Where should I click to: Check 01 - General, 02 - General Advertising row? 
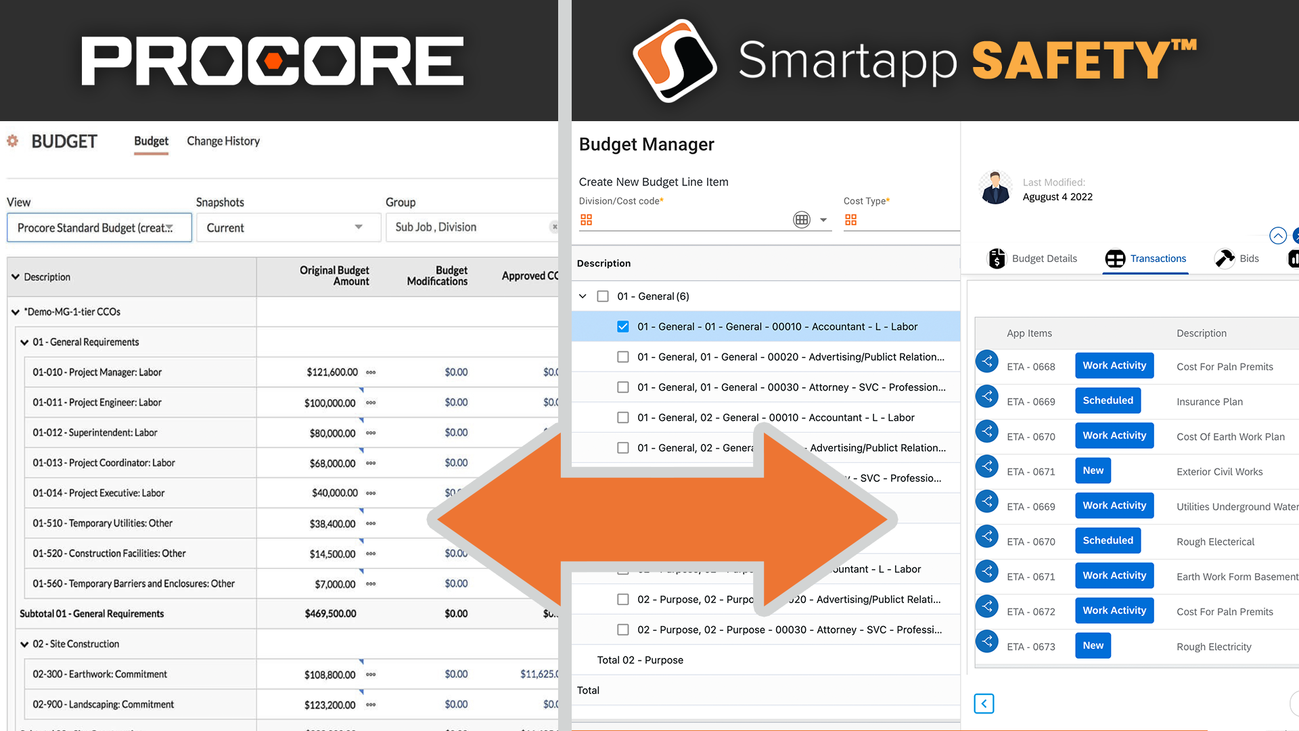click(x=623, y=448)
